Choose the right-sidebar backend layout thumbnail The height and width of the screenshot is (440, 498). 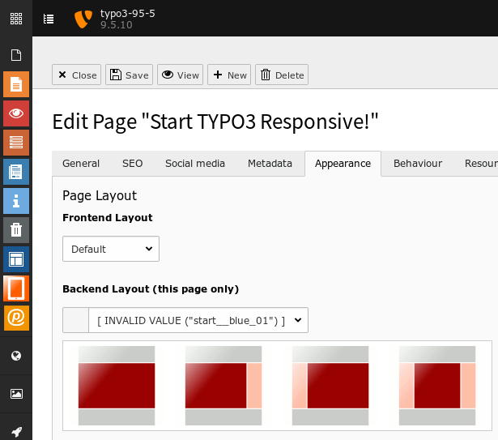point(223,386)
